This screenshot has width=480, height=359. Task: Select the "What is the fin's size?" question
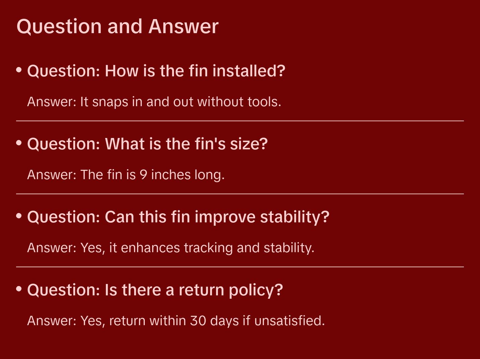(147, 144)
